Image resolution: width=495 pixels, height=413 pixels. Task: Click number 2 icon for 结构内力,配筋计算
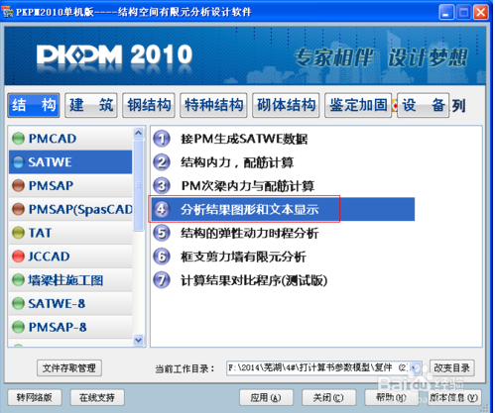click(x=162, y=162)
